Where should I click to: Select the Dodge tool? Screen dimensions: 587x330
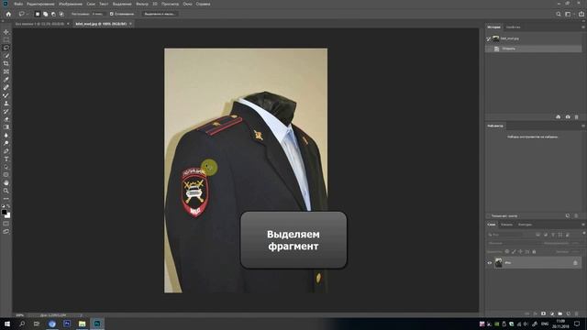pyautogui.click(x=6, y=143)
